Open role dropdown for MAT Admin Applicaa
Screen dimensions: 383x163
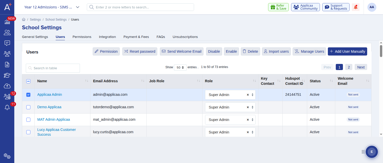tap(230, 120)
